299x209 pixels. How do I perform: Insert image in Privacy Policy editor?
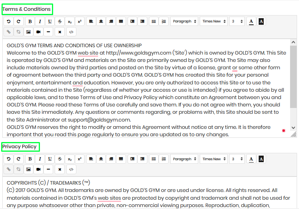point(28,169)
